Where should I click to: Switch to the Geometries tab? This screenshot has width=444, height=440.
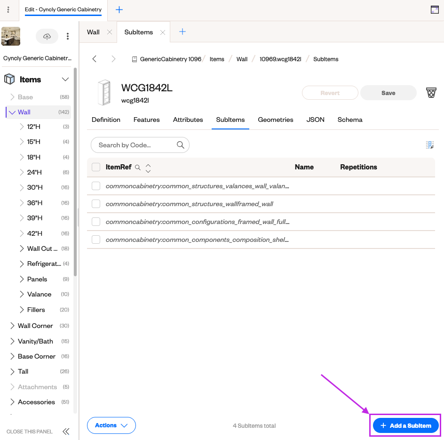(x=275, y=120)
